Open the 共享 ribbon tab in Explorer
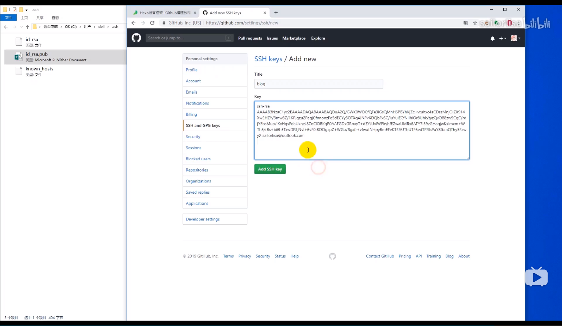The height and width of the screenshot is (326, 562). pyautogui.click(x=40, y=17)
